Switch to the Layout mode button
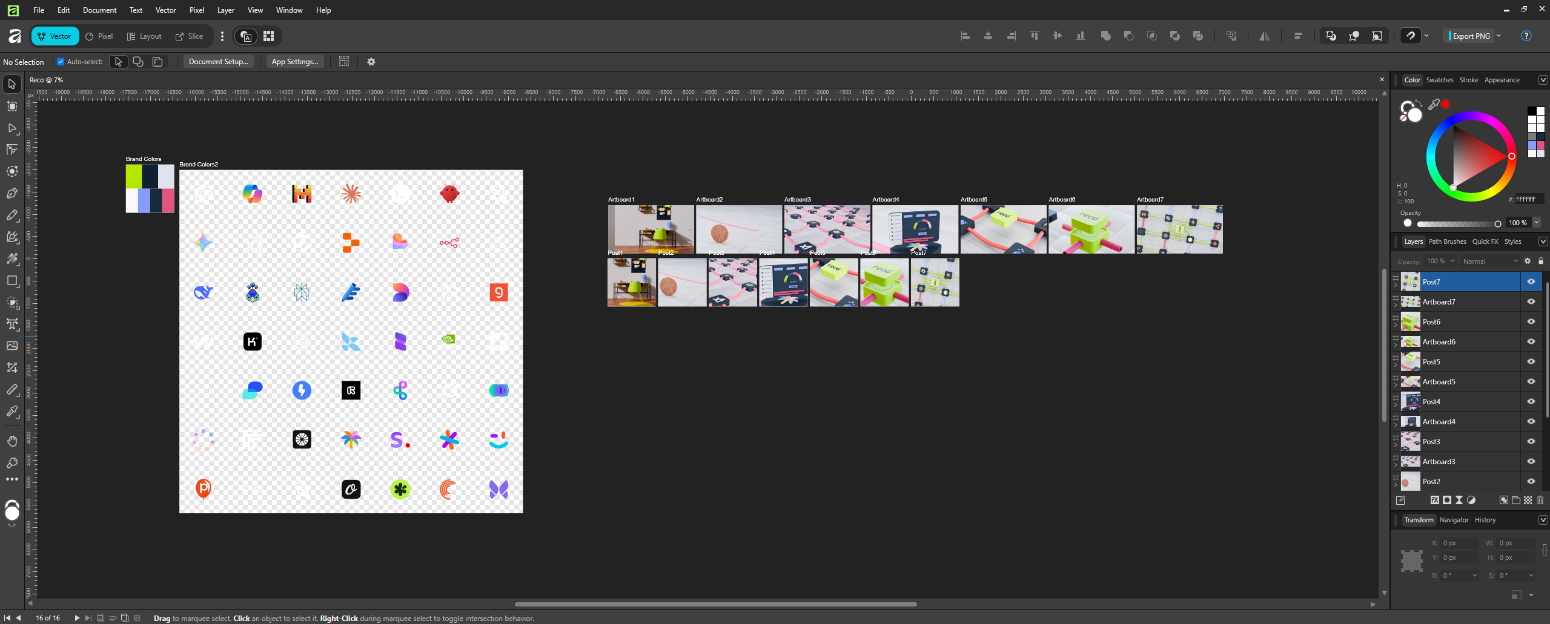Viewport: 1550px width, 624px height. (x=144, y=36)
